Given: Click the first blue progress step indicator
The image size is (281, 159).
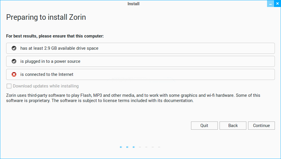Looking at the screenshot, I should 121,147.
